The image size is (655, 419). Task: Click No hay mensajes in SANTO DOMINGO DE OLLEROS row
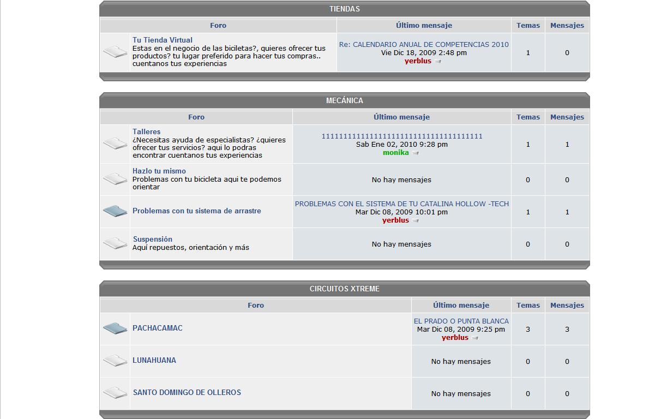461,393
